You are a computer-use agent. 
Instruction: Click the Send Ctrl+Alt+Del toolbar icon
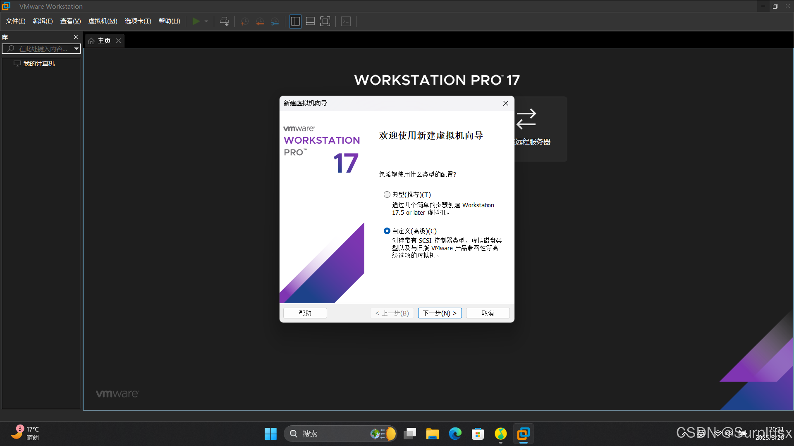click(x=224, y=21)
